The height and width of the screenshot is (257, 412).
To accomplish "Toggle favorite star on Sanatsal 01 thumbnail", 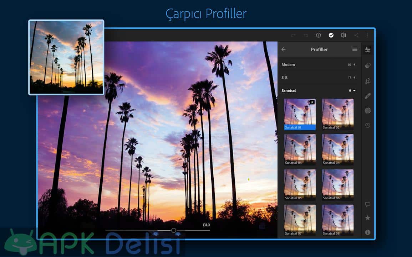I will point(312,102).
